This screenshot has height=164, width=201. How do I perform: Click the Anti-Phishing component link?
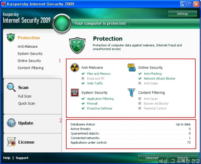click(153, 74)
